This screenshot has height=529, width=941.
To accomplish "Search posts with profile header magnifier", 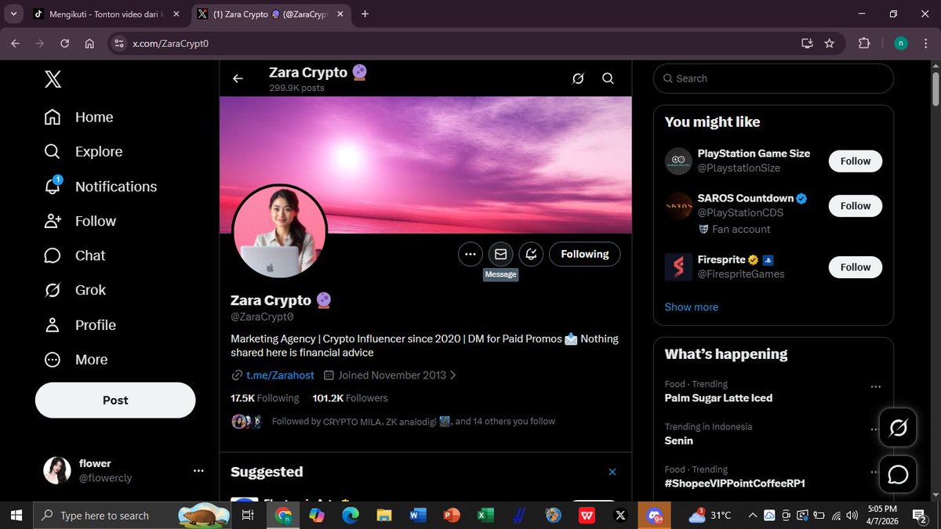I will point(608,78).
